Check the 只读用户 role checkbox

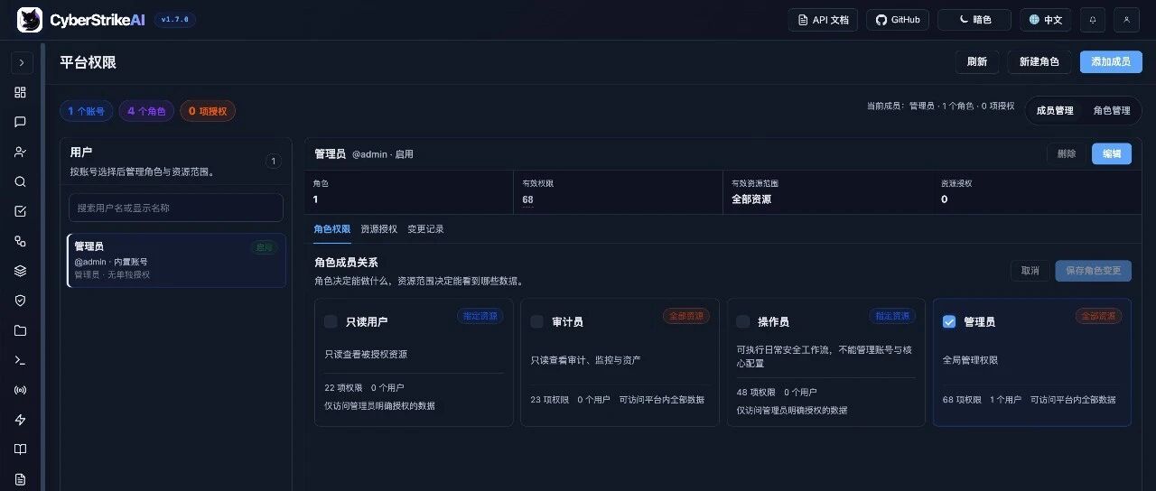331,321
